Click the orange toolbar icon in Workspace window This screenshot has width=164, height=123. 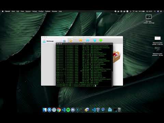pos(81,40)
